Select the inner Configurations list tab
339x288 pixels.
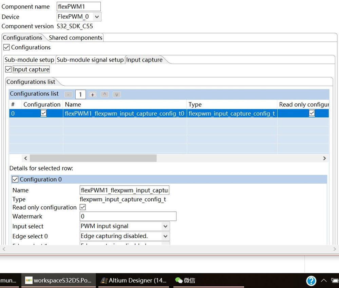coord(31,82)
